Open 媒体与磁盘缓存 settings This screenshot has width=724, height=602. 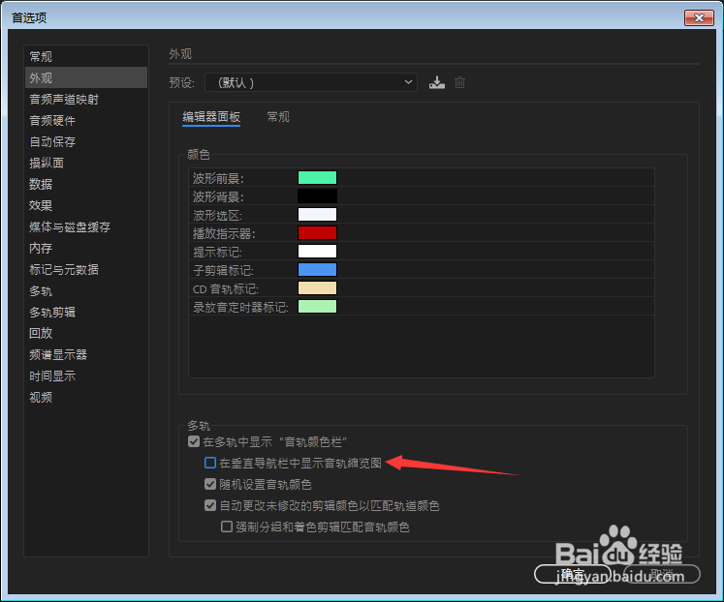click(86, 227)
